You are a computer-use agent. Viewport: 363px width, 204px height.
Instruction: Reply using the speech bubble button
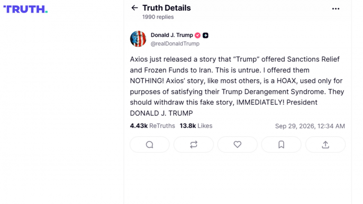(149, 144)
